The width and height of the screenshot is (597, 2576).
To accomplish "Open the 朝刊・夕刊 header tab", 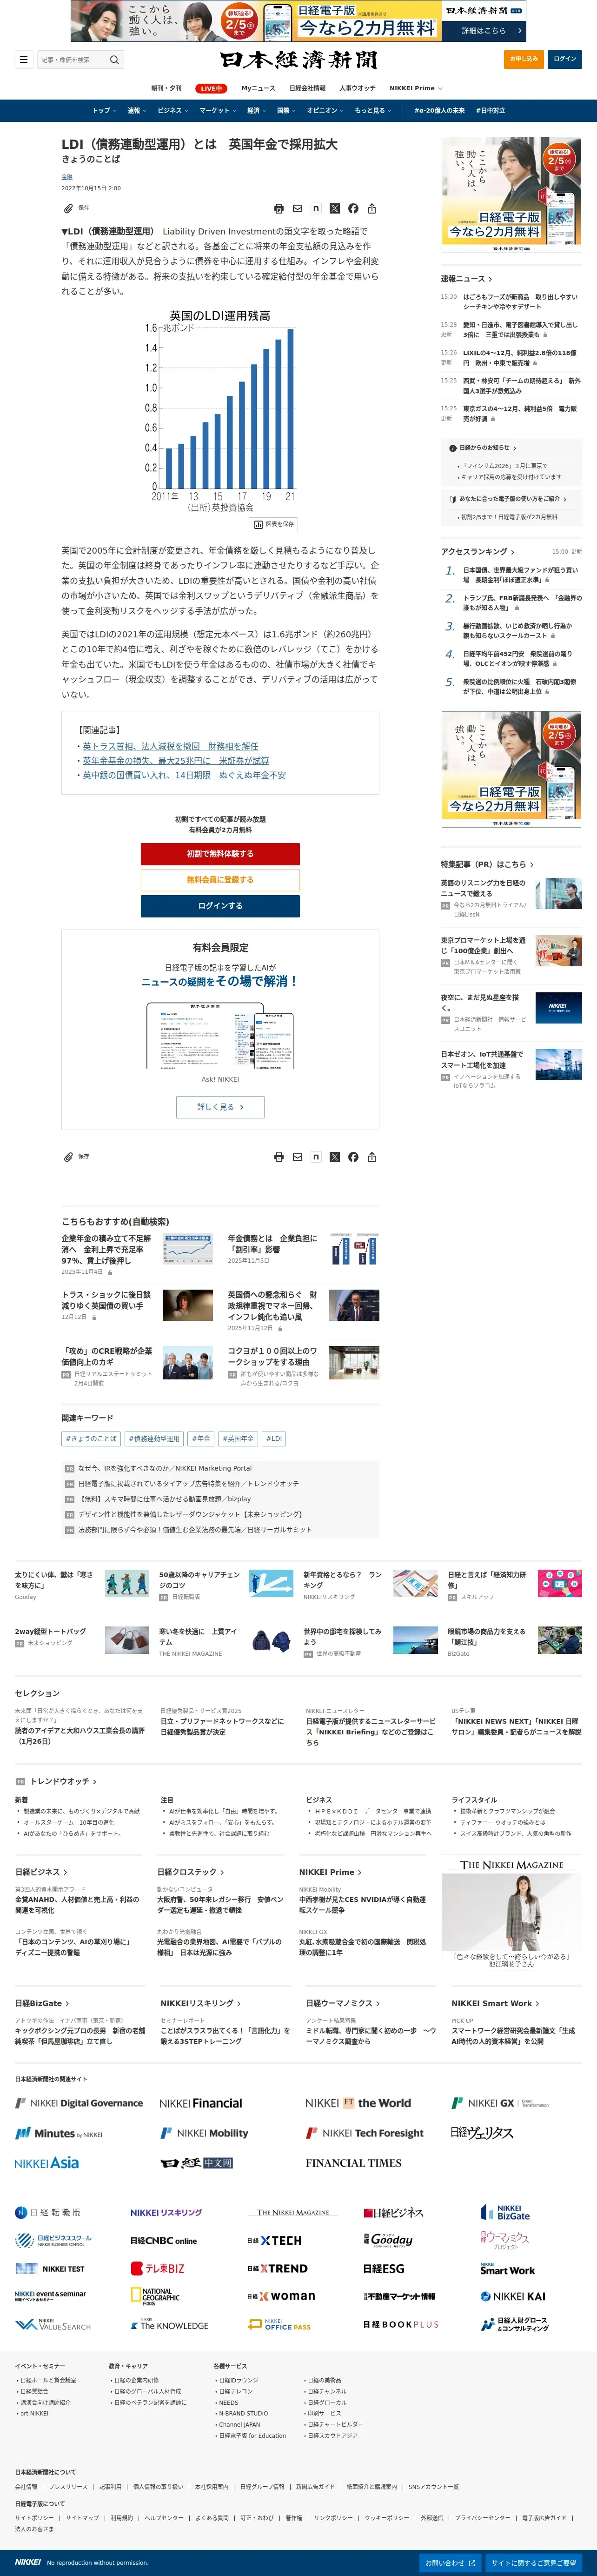I will click(167, 88).
